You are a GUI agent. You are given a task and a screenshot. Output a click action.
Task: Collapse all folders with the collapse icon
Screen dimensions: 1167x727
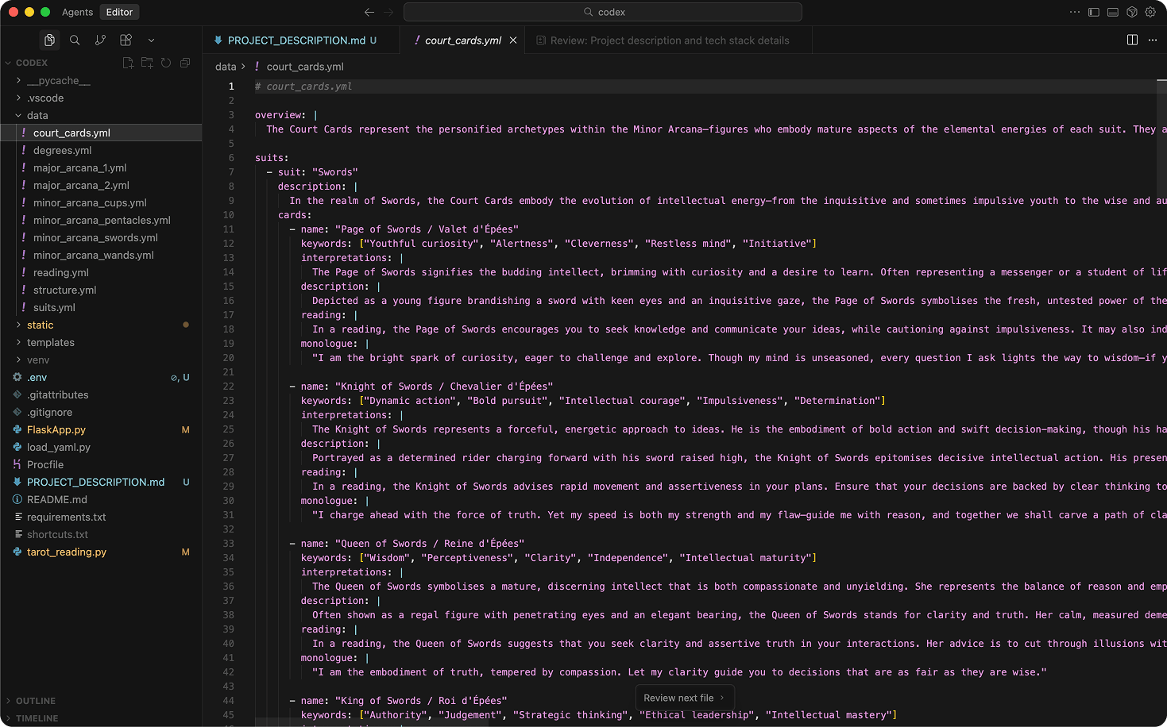pos(184,62)
